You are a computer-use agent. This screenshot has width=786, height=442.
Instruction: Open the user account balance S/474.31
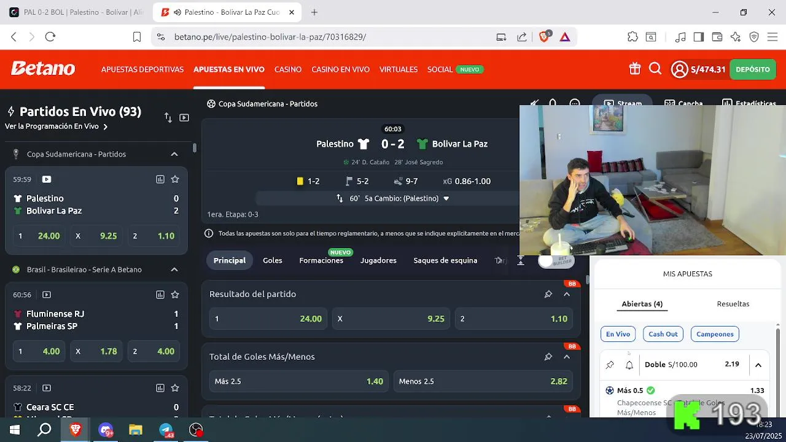coord(698,69)
